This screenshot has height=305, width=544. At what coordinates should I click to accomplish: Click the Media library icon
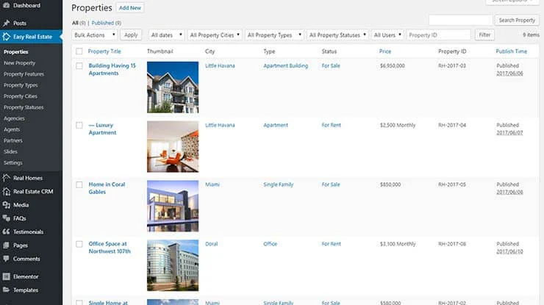tap(6, 205)
